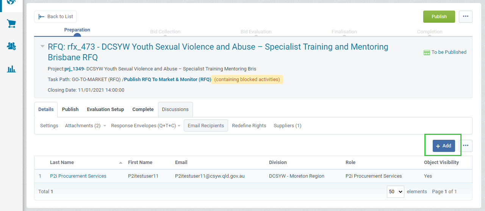Click the Add button
The image size is (485, 211).
pos(444,146)
